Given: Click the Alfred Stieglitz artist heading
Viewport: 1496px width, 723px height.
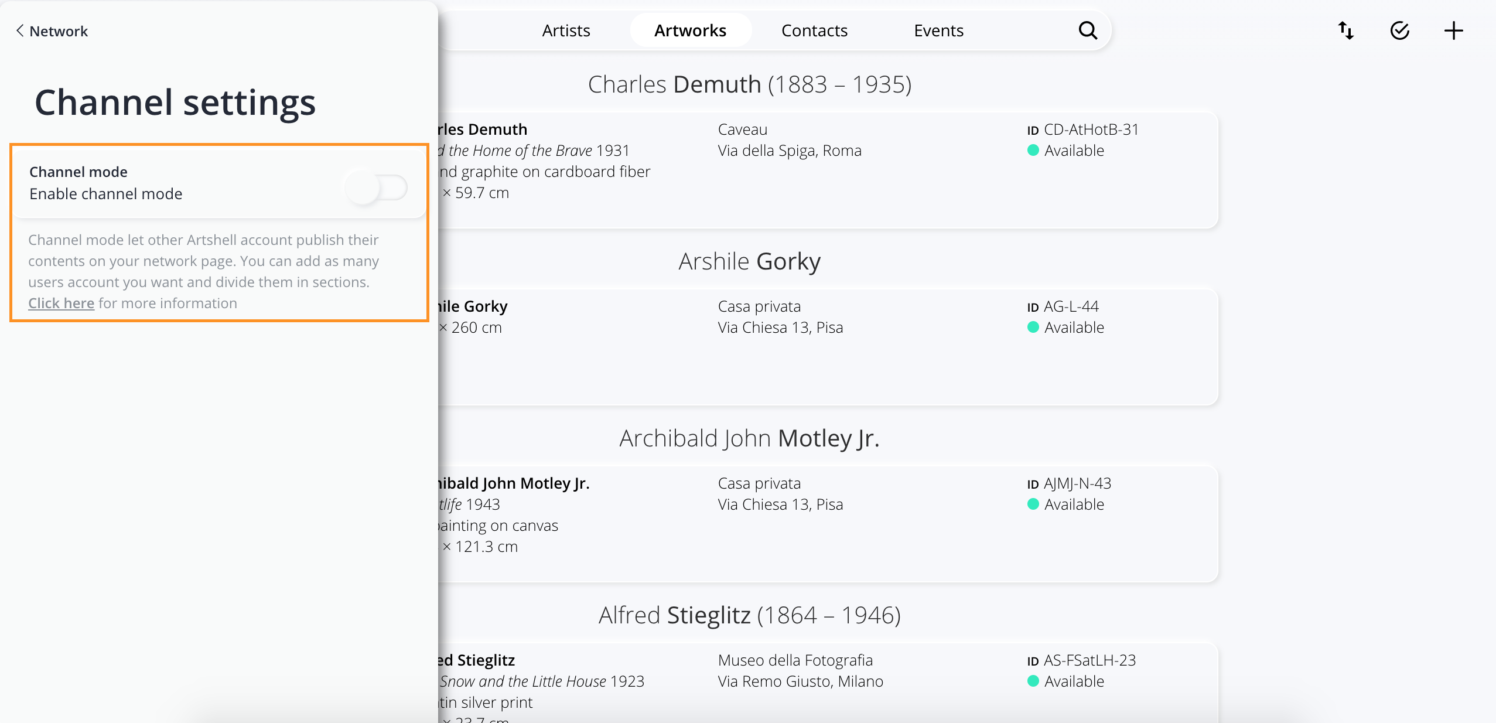Looking at the screenshot, I should pos(750,615).
